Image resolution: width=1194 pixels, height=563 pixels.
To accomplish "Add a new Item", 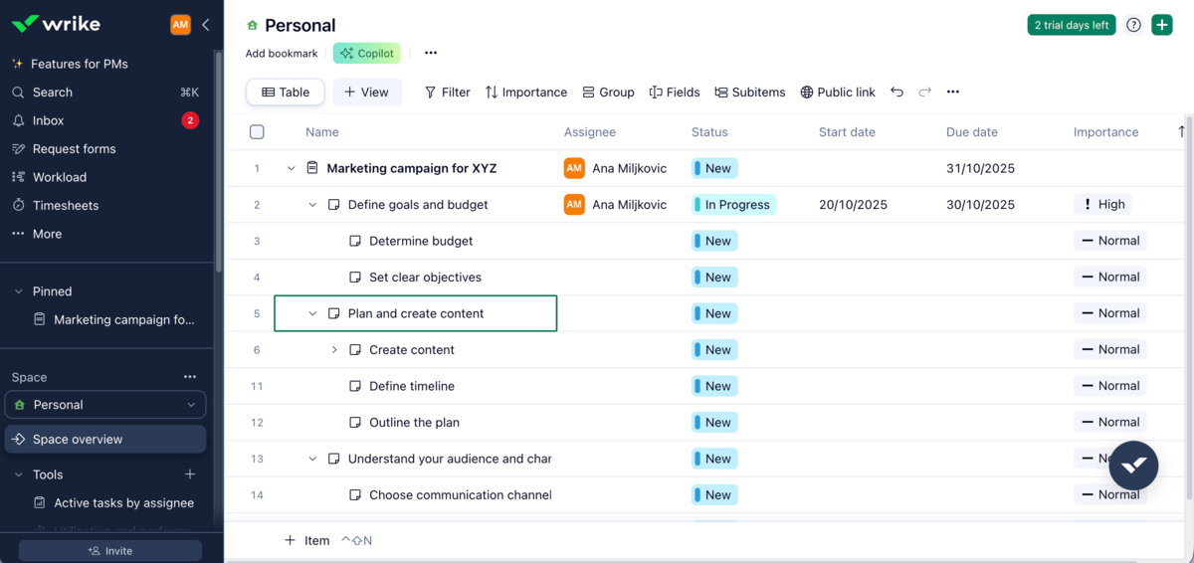I will [307, 541].
